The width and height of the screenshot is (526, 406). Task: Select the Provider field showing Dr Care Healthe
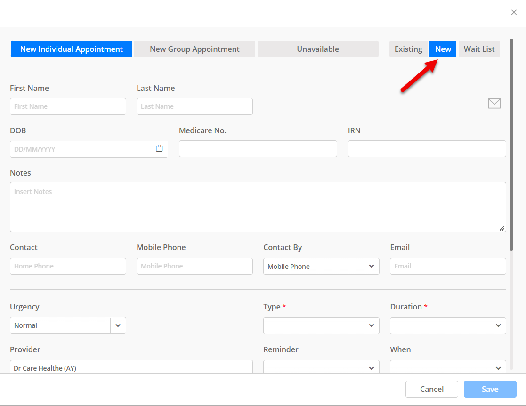(131, 367)
